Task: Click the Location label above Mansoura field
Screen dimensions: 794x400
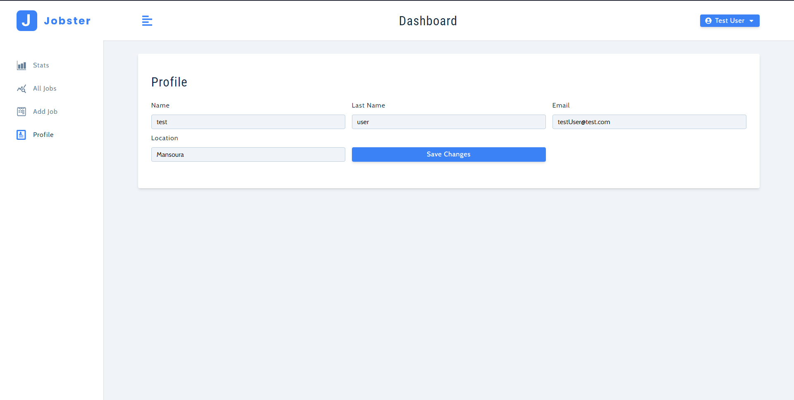Action: [165, 138]
